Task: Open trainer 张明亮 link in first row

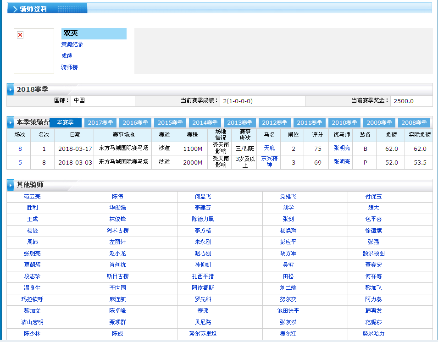Action: coord(341,149)
